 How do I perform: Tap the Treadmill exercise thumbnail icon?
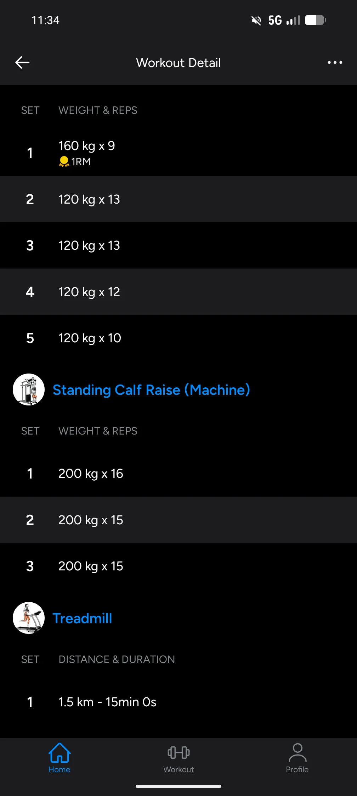[x=29, y=618]
